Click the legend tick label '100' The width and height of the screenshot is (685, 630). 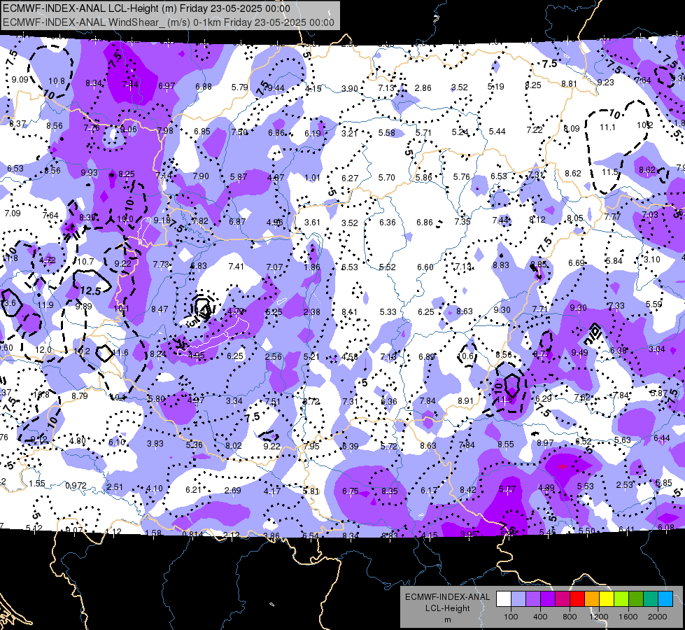pyautogui.click(x=511, y=617)
